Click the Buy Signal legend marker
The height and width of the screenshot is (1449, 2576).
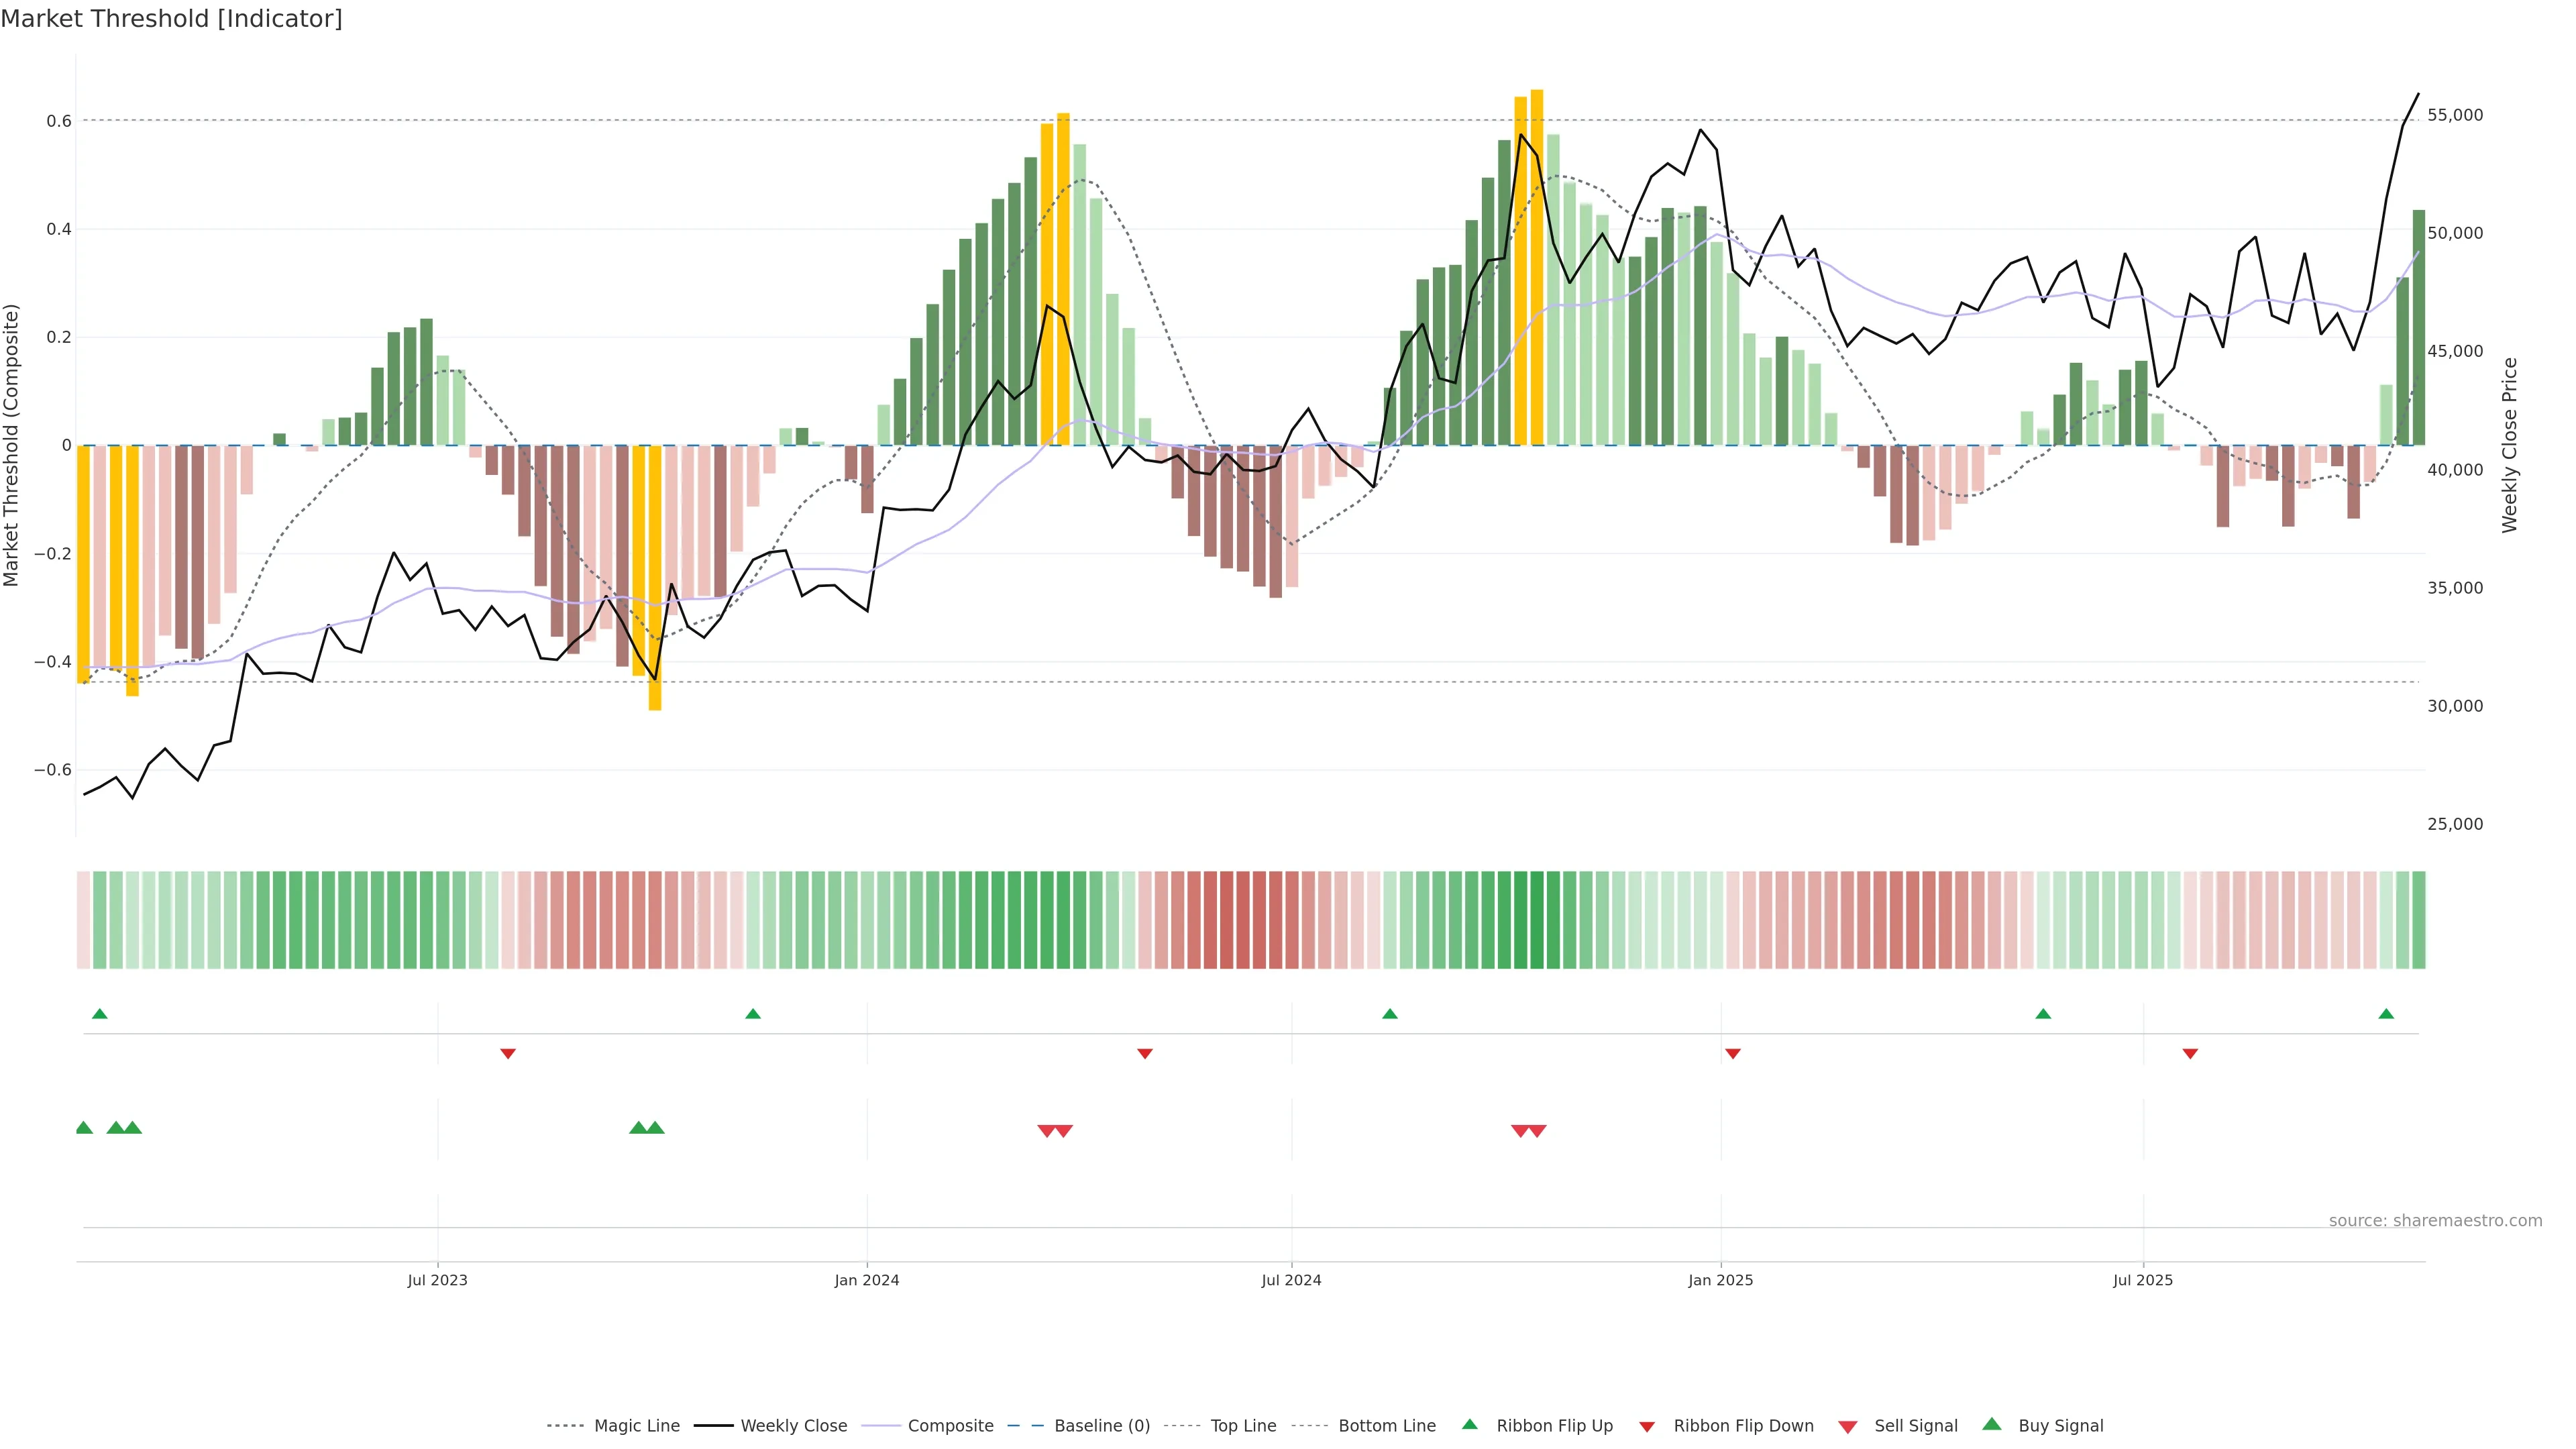(1991, 1424)
